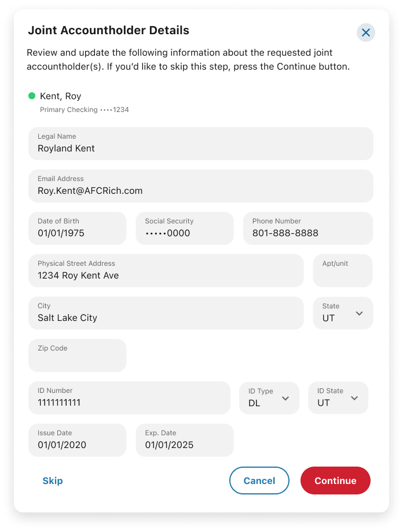The image size is (403, 531).
Task: Click the Issue Date field
Action: click(x=78, y=440)
